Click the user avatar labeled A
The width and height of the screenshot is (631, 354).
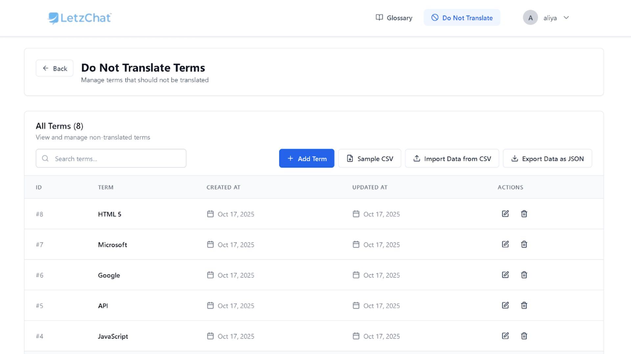(x=530, y=18)
